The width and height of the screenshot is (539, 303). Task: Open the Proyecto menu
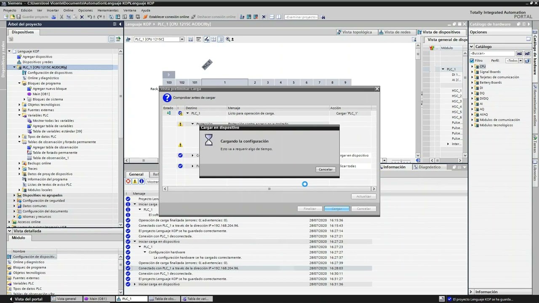[x=10, y=10]
